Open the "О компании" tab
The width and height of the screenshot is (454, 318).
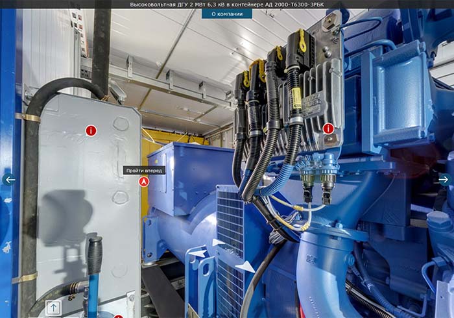pyautogui.click(x=226, y=13)
